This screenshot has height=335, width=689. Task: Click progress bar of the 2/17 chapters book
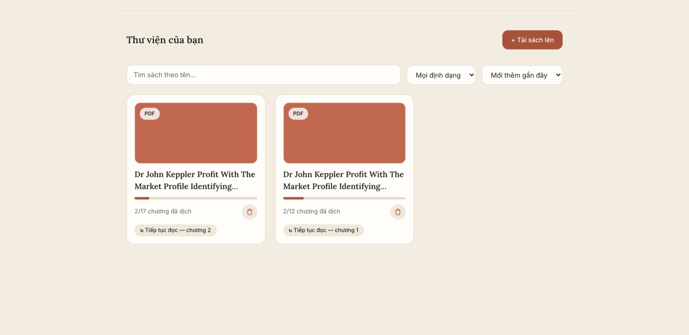196,198
